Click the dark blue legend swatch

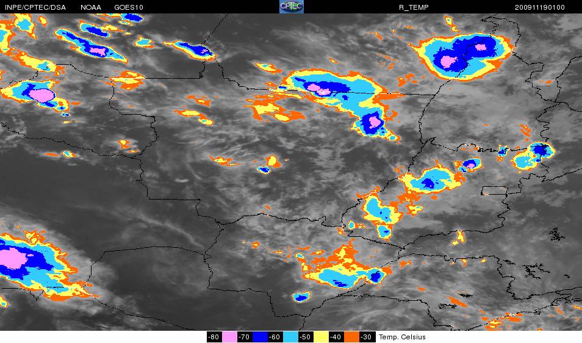tap(260, 337)
